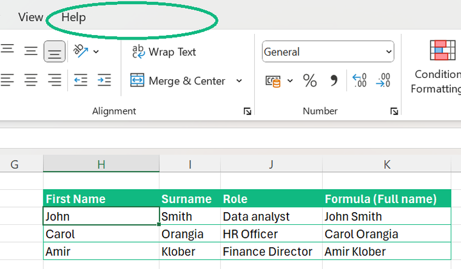Toggle Bottom Align button
461x269 pixels.
(x=54, y=52)
